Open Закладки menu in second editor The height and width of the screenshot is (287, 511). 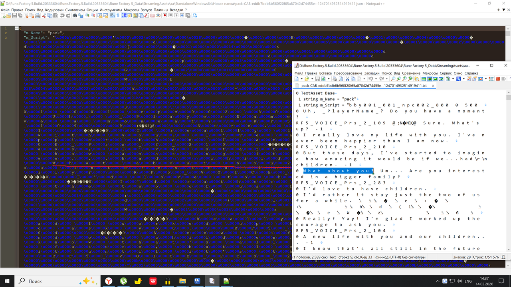click(372, 73)
